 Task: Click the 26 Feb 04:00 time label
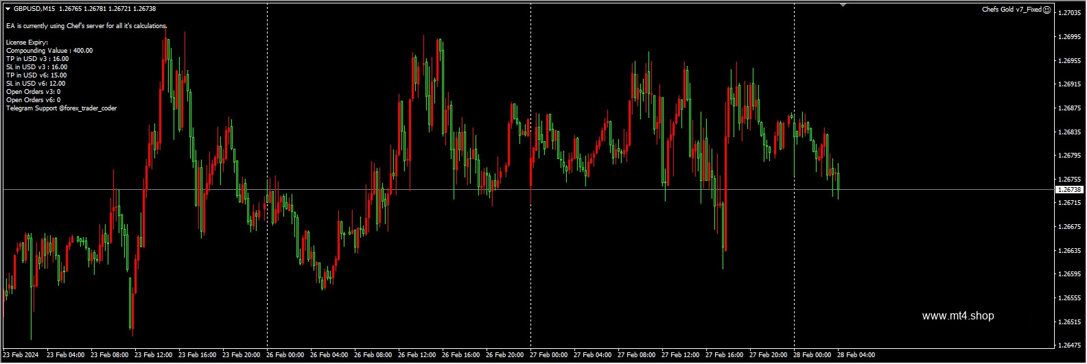(329, 355)
